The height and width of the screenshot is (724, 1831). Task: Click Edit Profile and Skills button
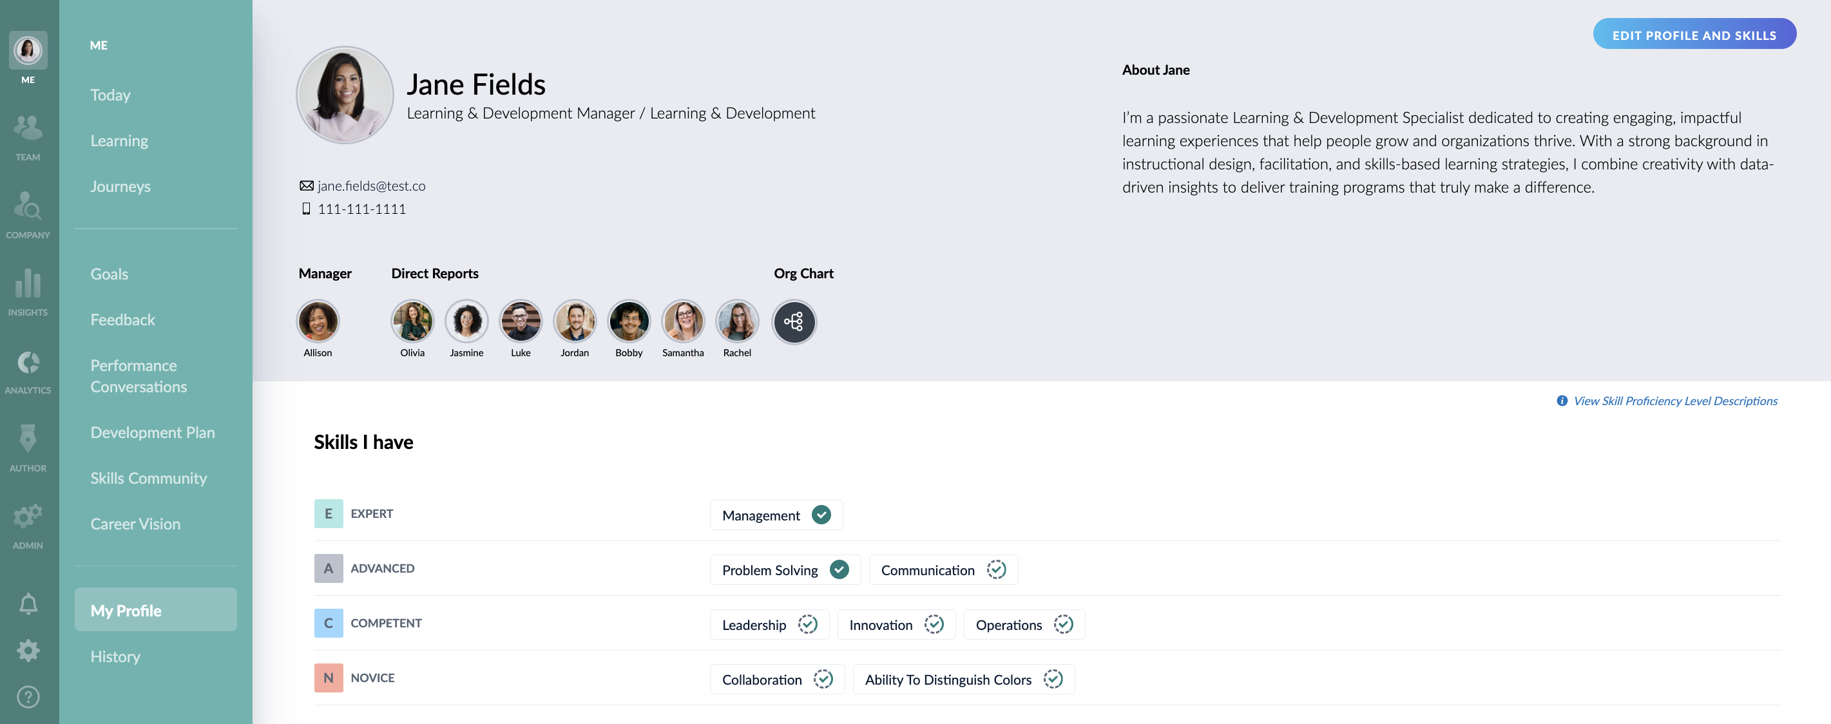[x=1694, y=35]
